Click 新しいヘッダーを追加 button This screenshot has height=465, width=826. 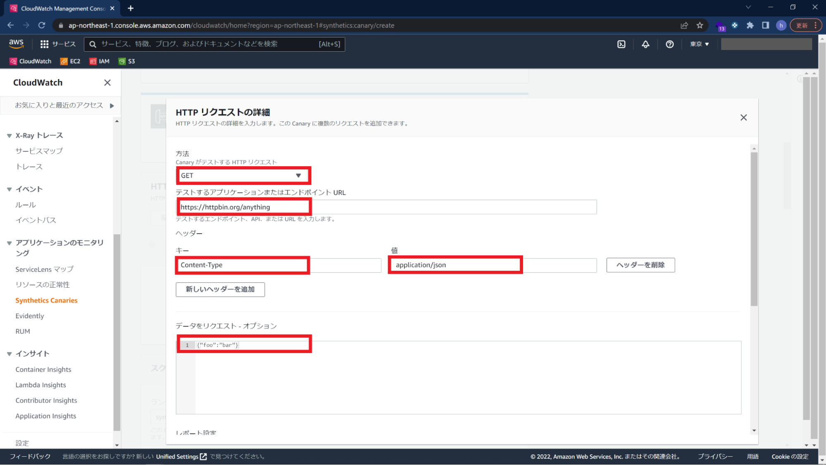point(220,289)
